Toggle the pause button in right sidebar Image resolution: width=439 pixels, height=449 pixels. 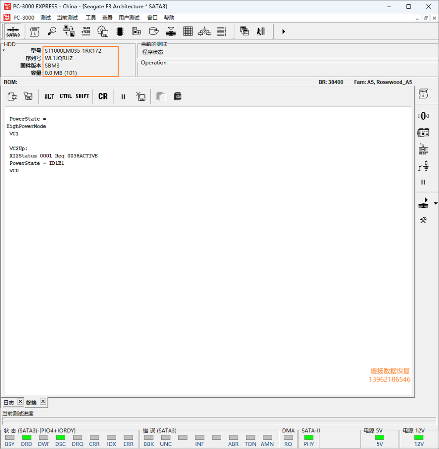[423, 182]
